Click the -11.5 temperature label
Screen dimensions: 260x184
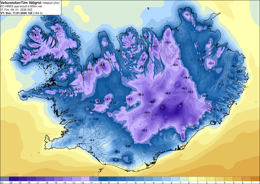92,102
